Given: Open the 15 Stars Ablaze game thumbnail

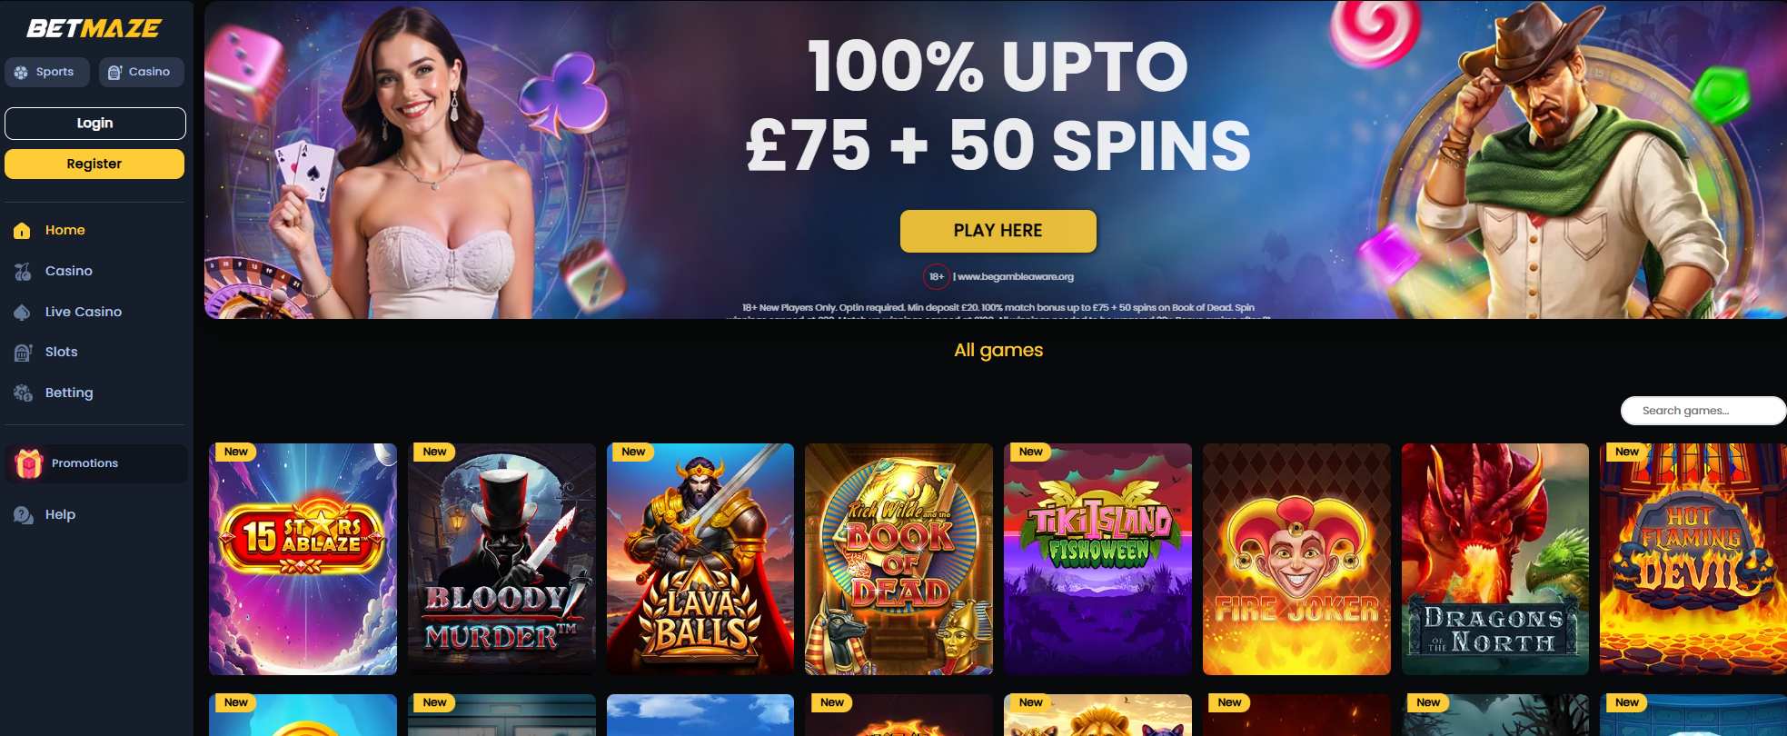Looking at the screenshot, I should click(x=303, y=559).
